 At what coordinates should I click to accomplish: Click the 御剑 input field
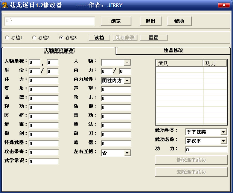point(44,135)
